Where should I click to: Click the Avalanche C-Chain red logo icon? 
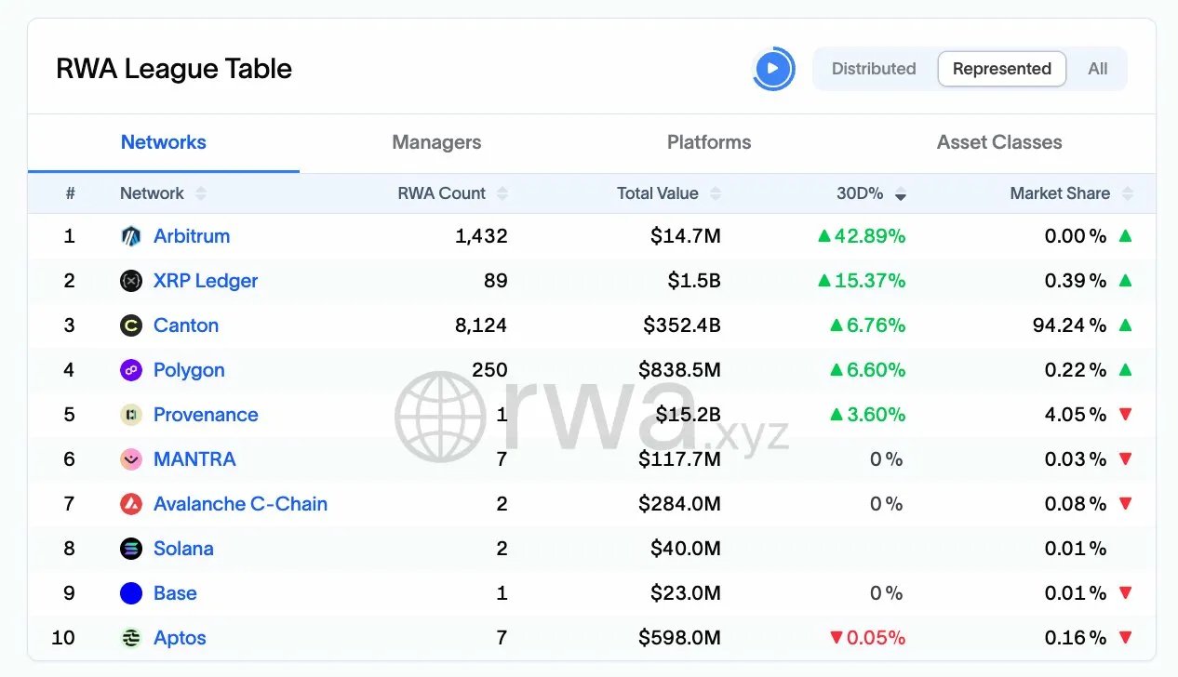(x=131, y=504)
